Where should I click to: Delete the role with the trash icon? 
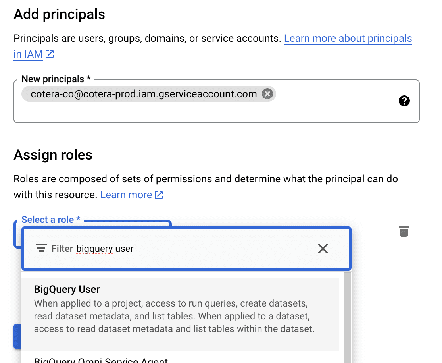[x=404, y=231]
